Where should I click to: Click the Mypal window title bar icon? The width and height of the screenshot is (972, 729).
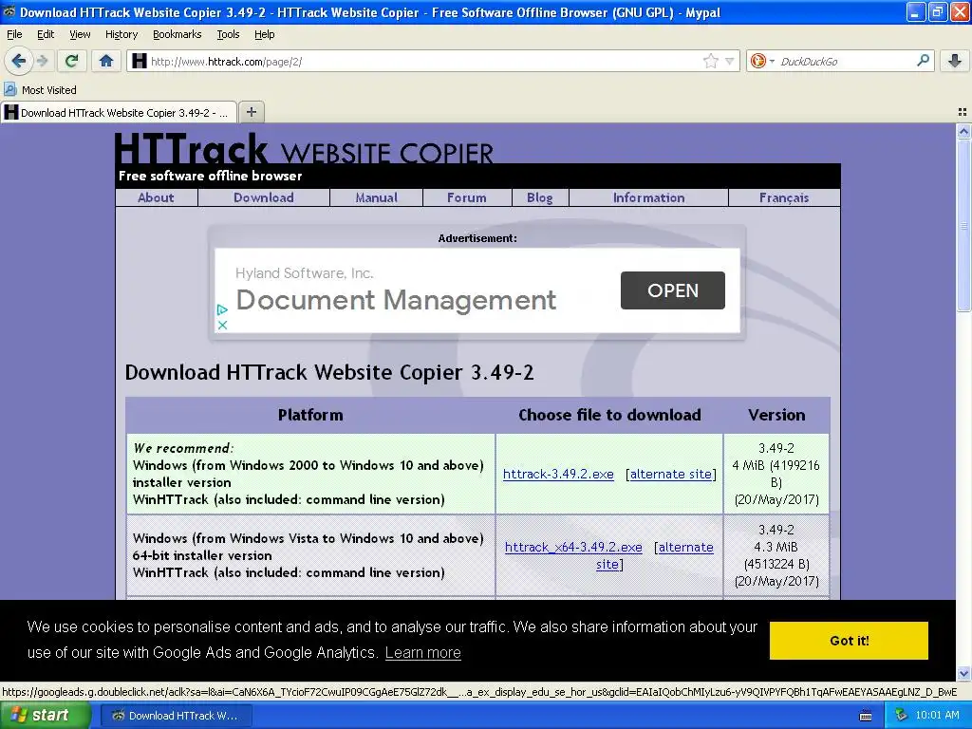9,11
